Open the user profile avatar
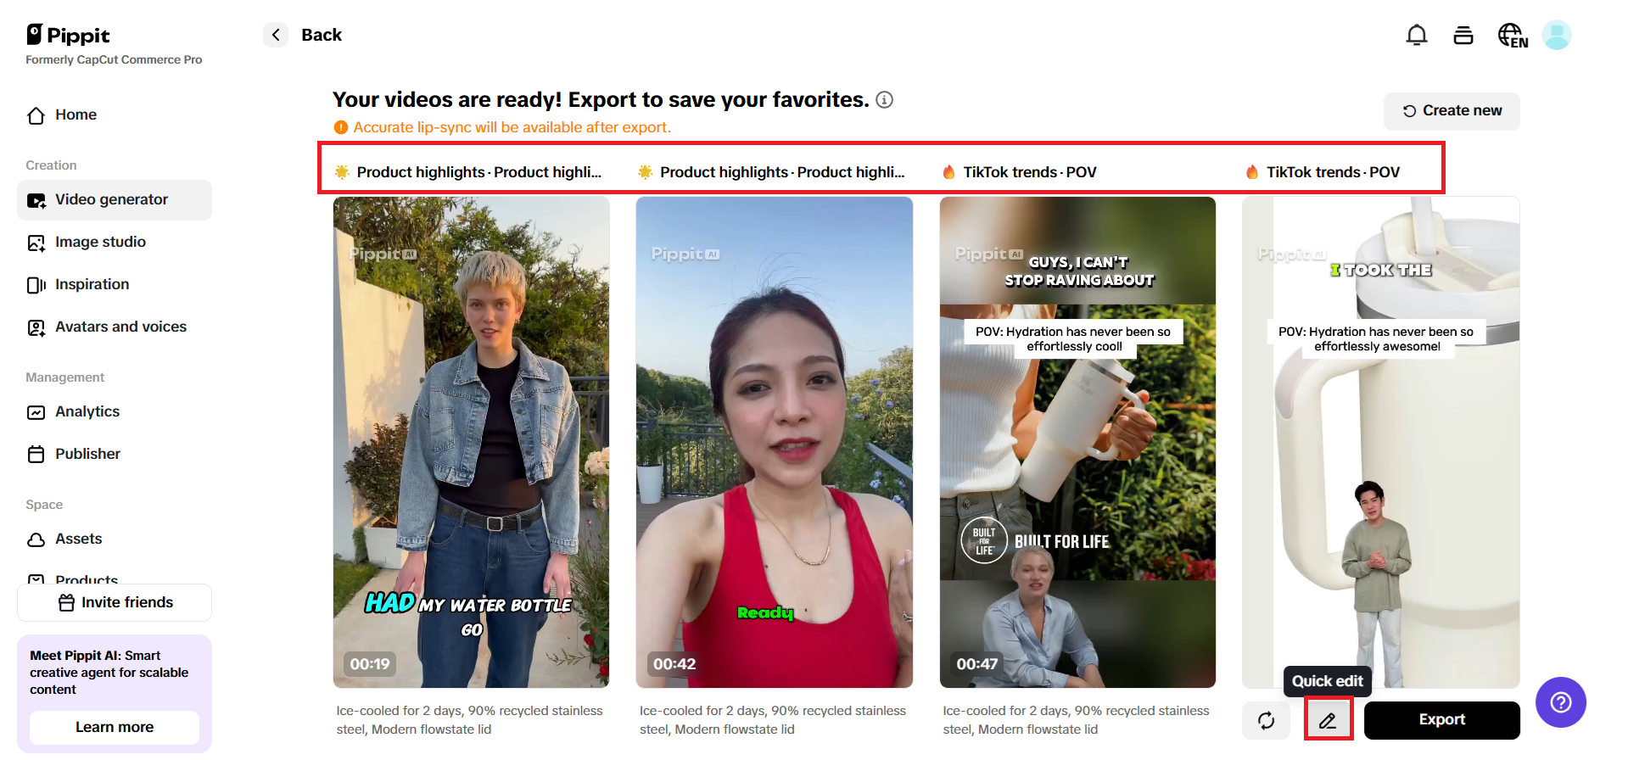The height and width of the screenshot is (760, 1628). (x=1556, y=36)
